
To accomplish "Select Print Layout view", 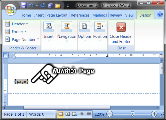I will click(x=61, y=114).
